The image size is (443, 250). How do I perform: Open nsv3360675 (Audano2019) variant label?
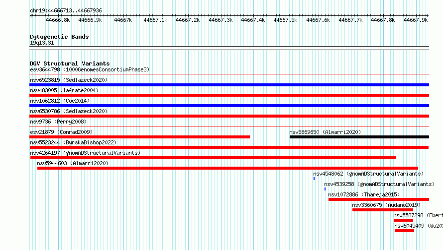click(386, 205)
